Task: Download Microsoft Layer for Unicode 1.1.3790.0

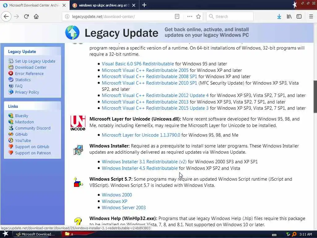Action: 141,135
